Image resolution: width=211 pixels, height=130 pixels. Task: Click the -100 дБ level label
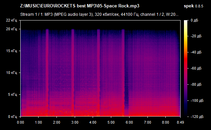coord(197,100)
